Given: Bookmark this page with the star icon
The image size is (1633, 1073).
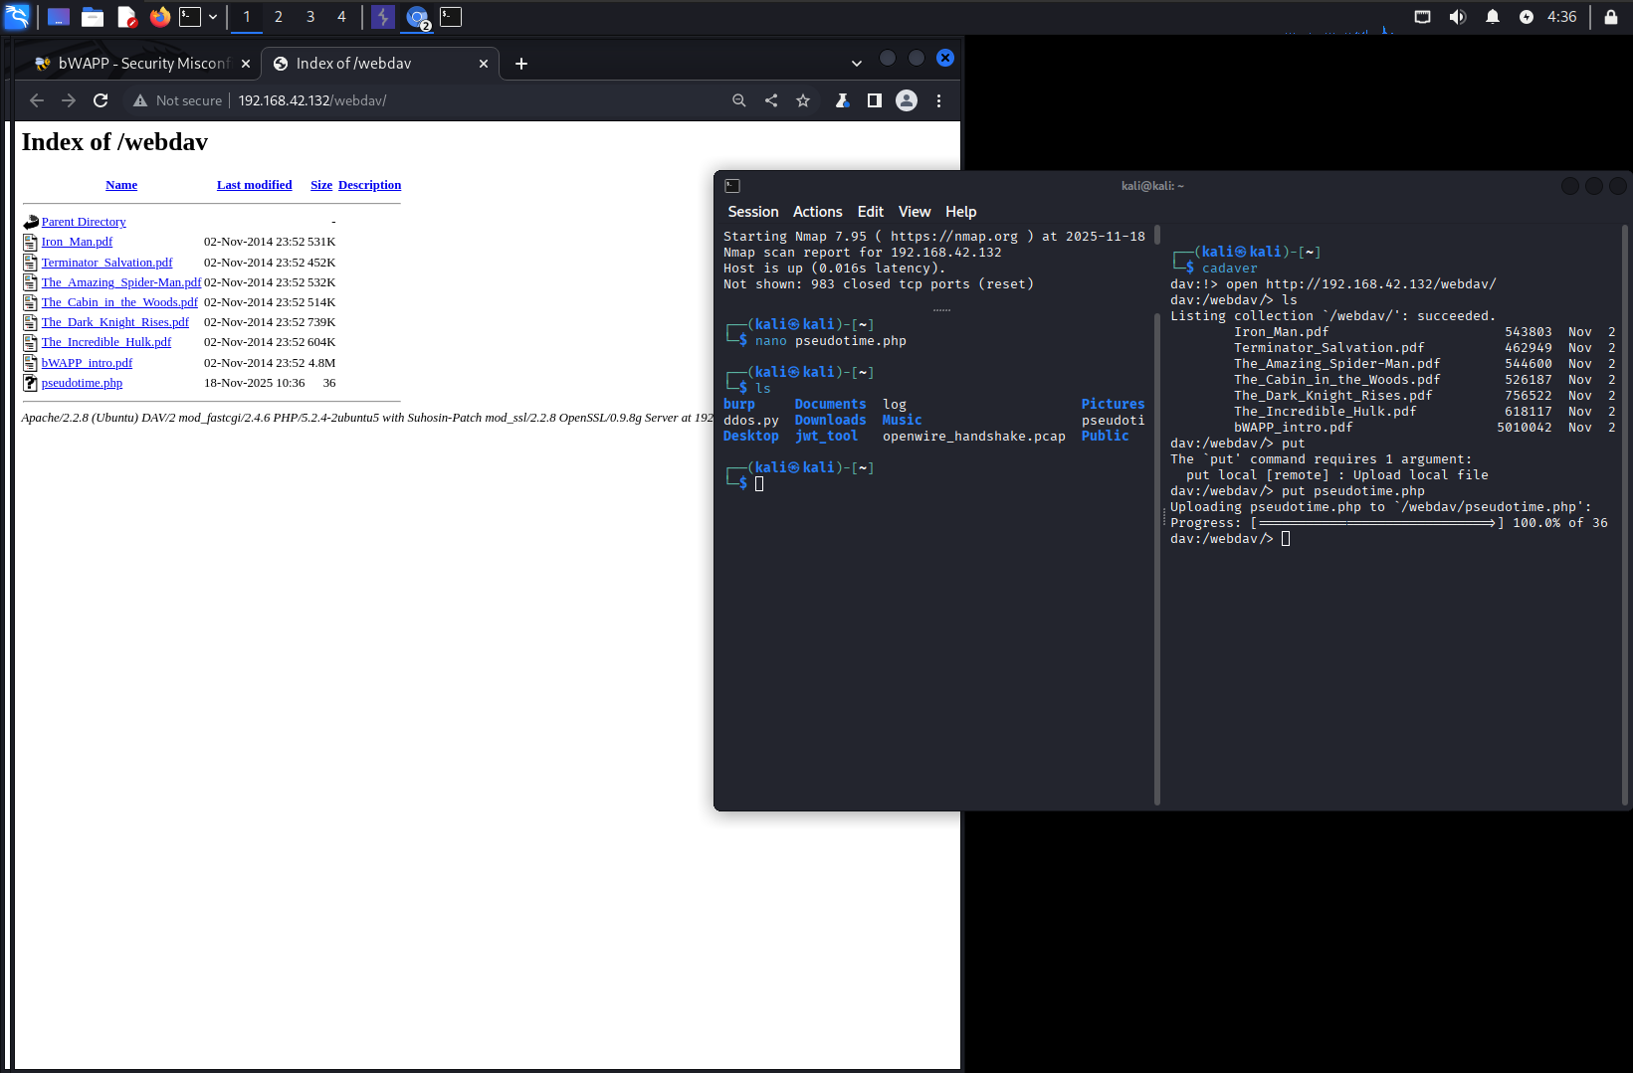Looking at the screenshot, I should [803, 100].
